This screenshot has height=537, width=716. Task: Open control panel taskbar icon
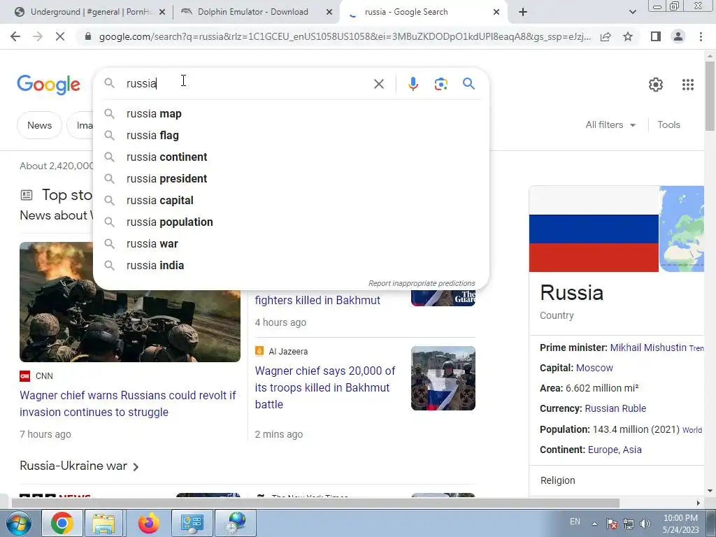coord(192,523)
